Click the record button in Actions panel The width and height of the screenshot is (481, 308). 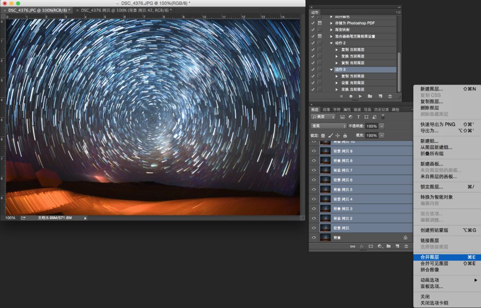[351, 96]
